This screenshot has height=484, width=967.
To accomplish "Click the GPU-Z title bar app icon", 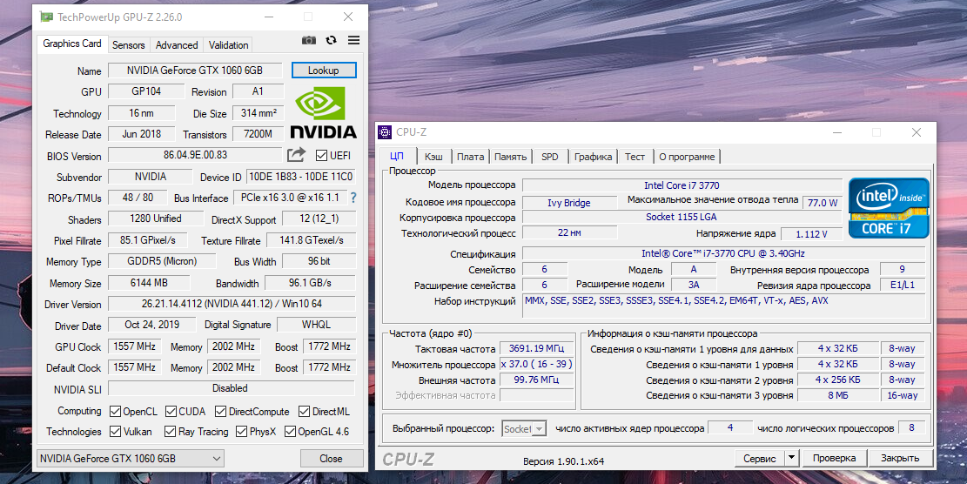I will click(x=46, y=17).
